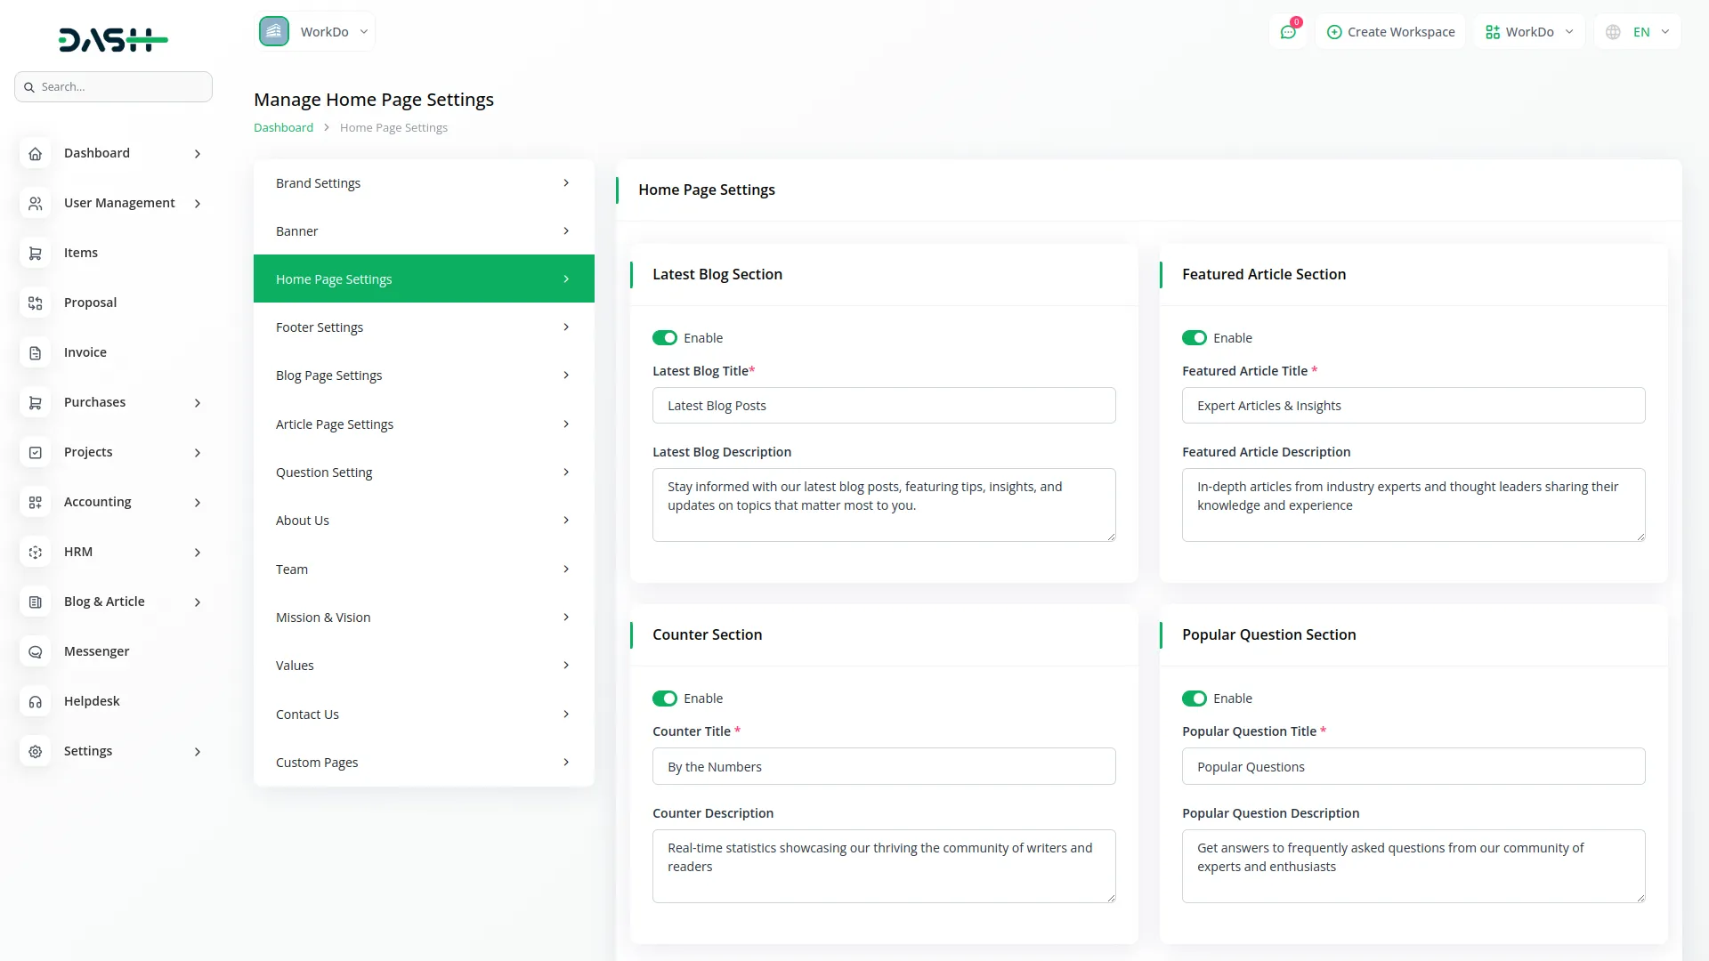Open Footer Settings menu item
Viewport: 1709px width, 961px height.
(423, 327)
